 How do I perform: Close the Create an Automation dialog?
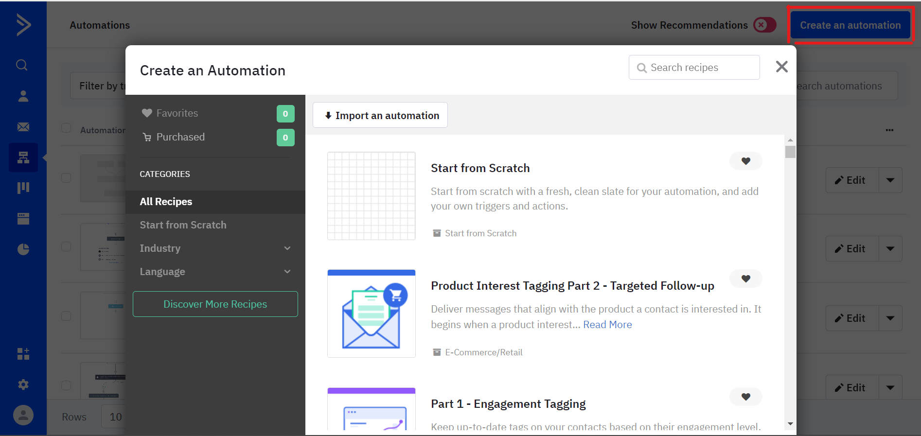(x=781, y=67)
